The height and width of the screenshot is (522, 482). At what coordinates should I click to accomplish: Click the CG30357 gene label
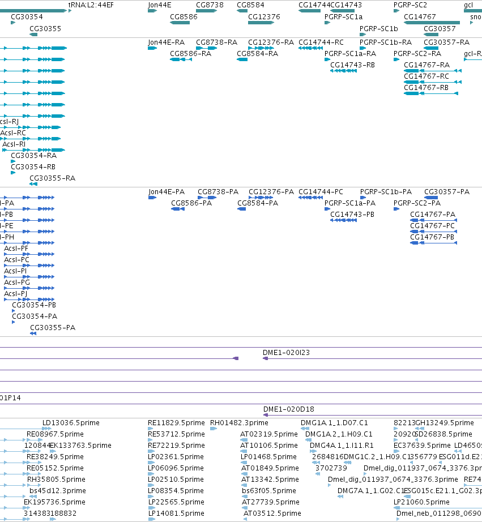click(x=440, y=29)
